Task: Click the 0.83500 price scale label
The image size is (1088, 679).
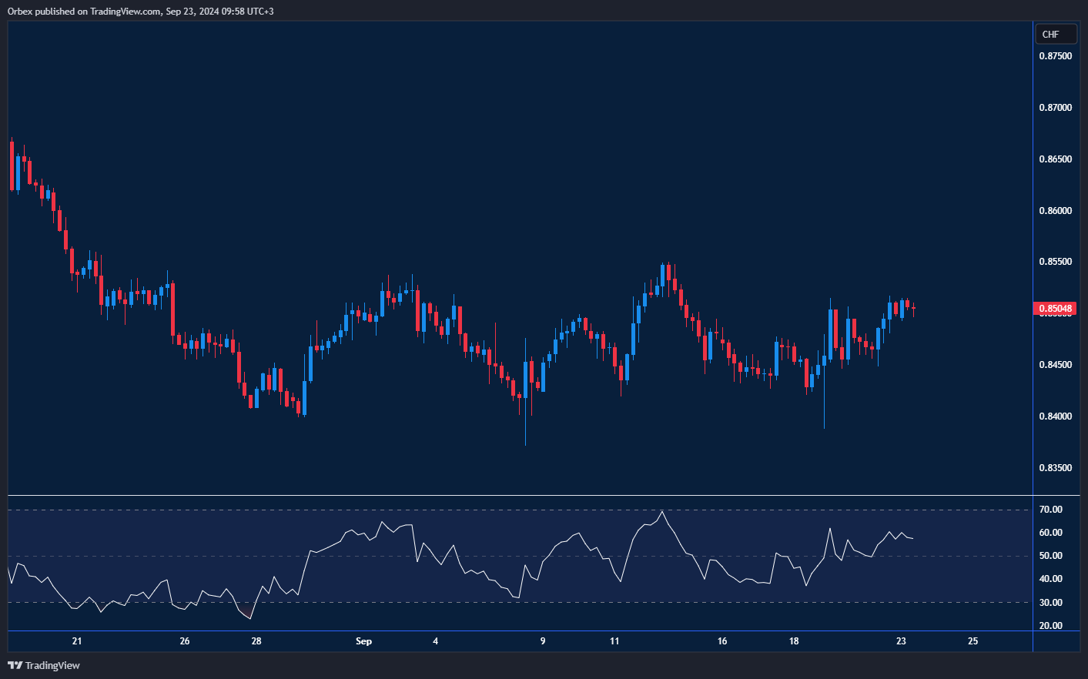Action: pyautogui.click(x=1055, y=468)
